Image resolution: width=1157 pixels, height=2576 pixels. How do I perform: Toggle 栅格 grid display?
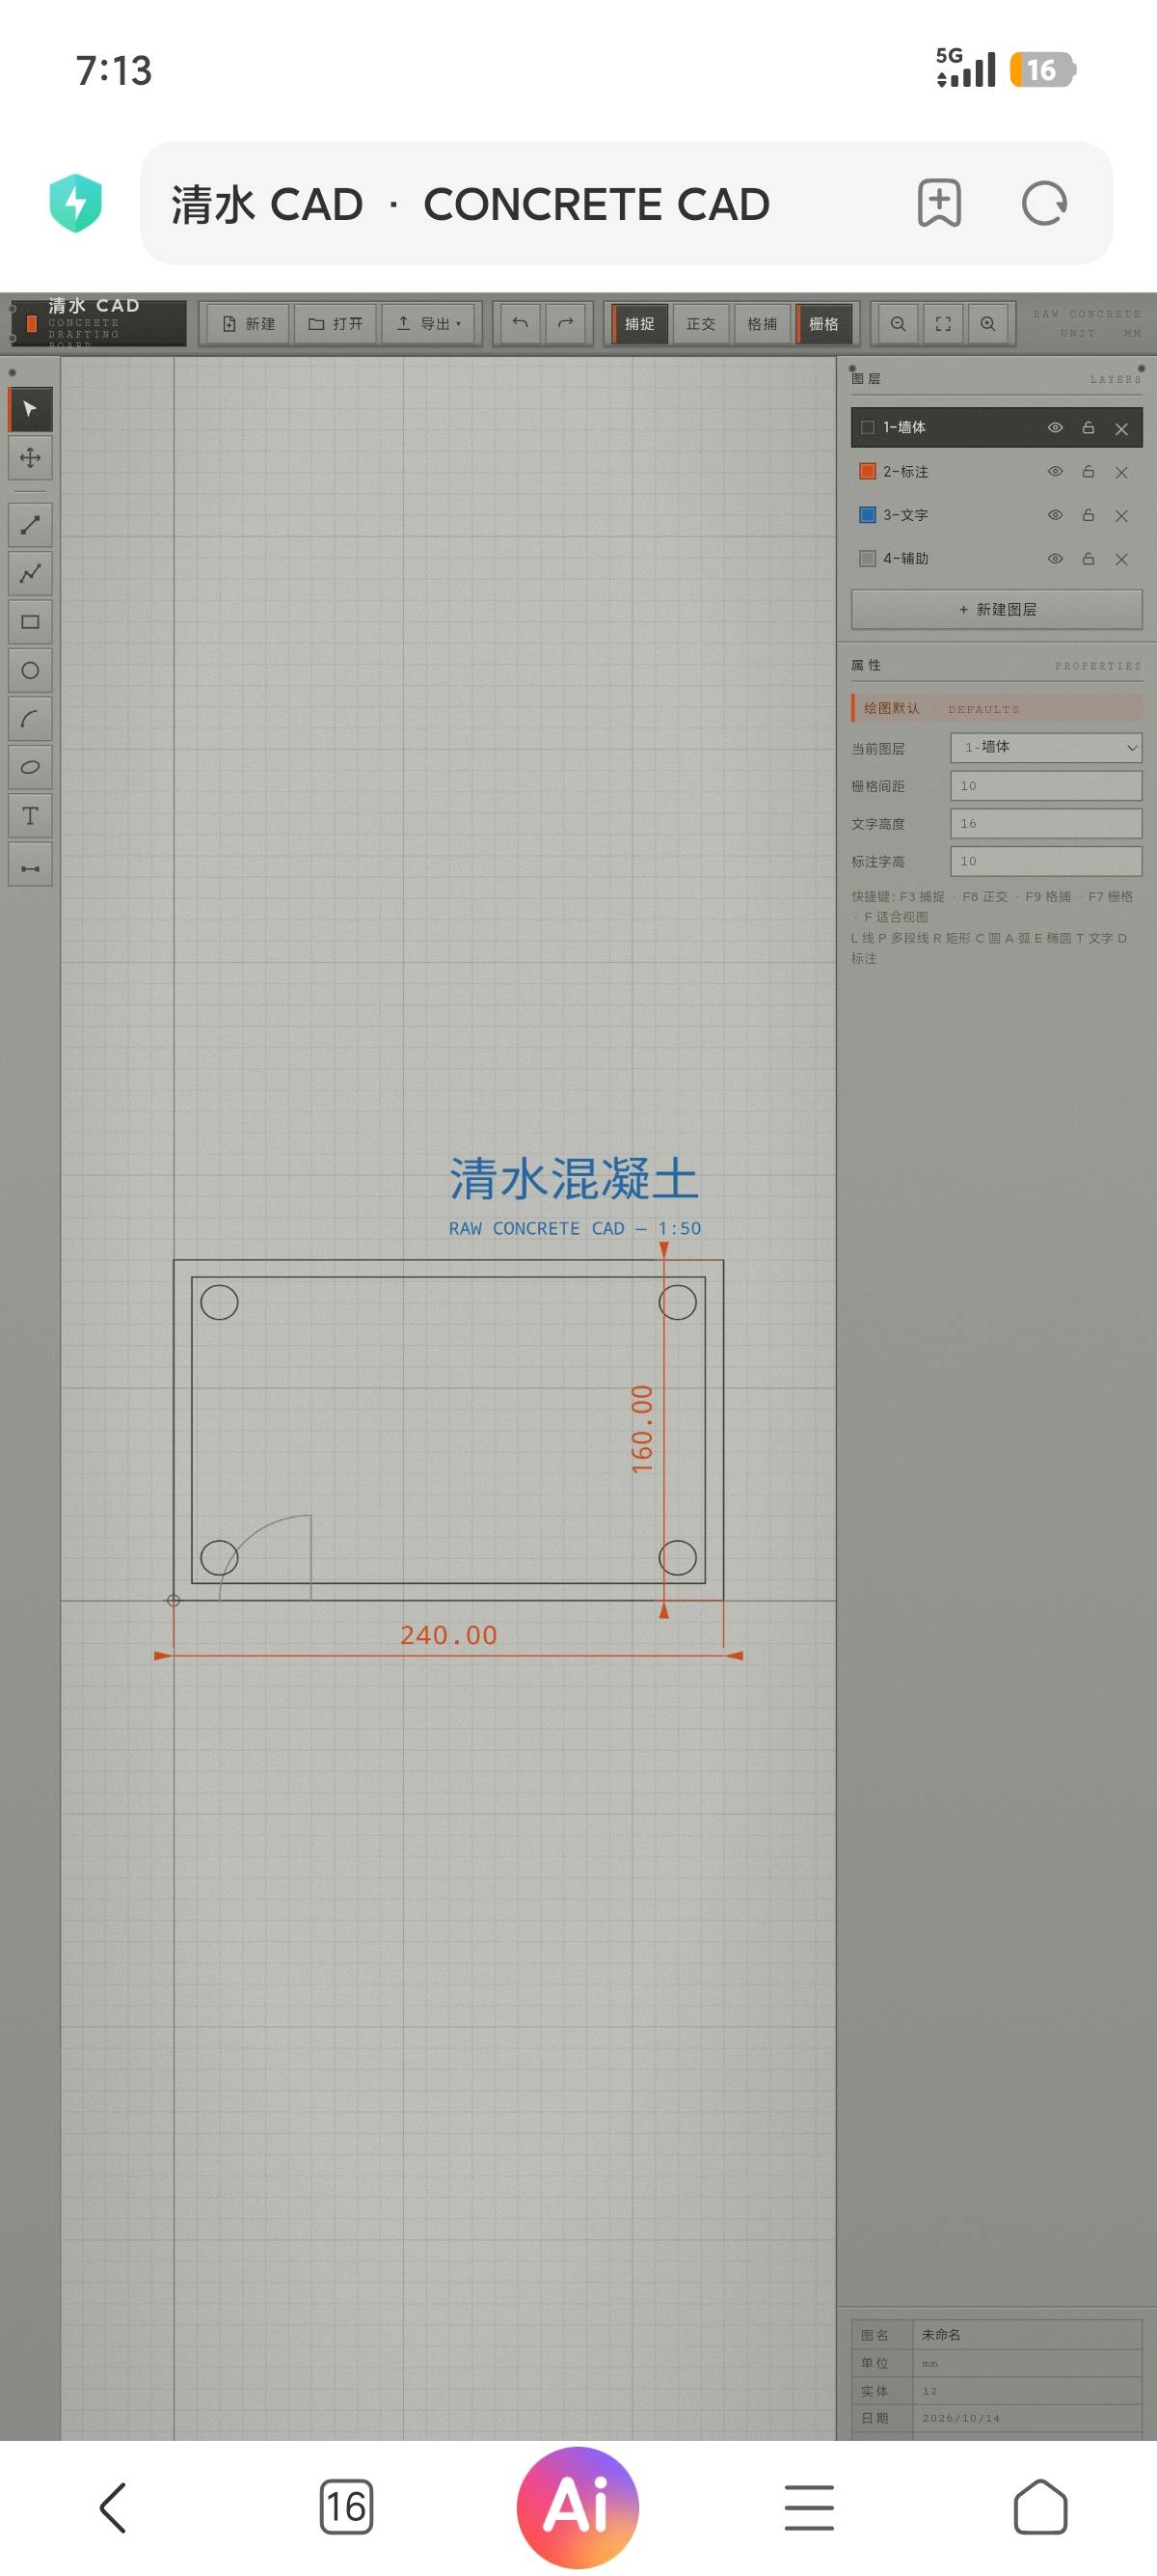pos(823,323)
